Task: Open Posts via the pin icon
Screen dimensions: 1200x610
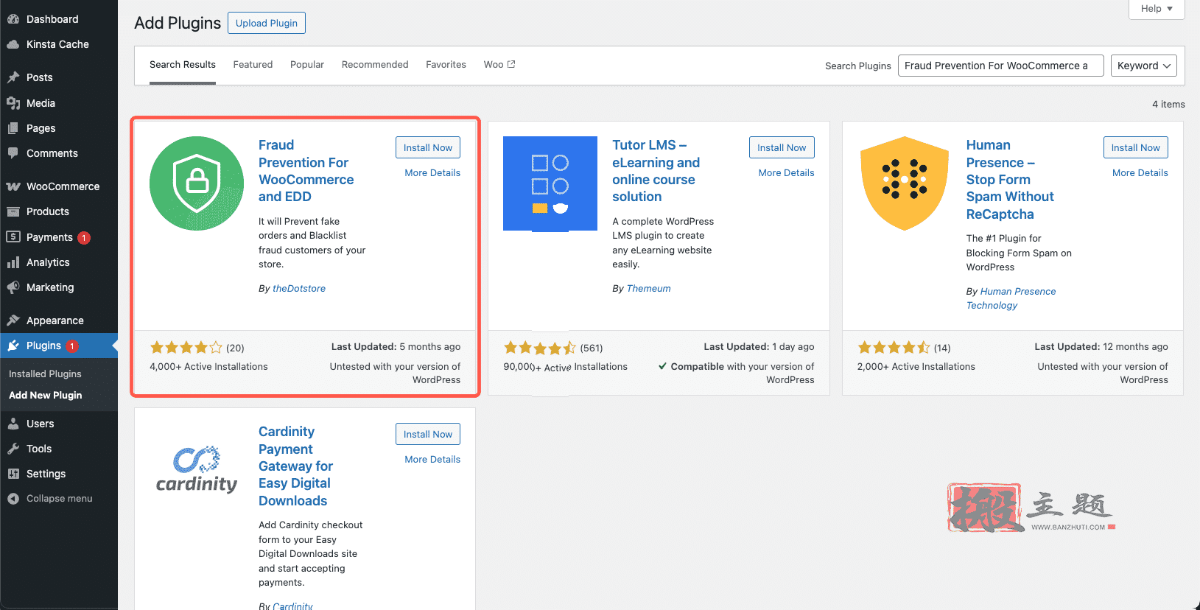Action: [13, 77]
